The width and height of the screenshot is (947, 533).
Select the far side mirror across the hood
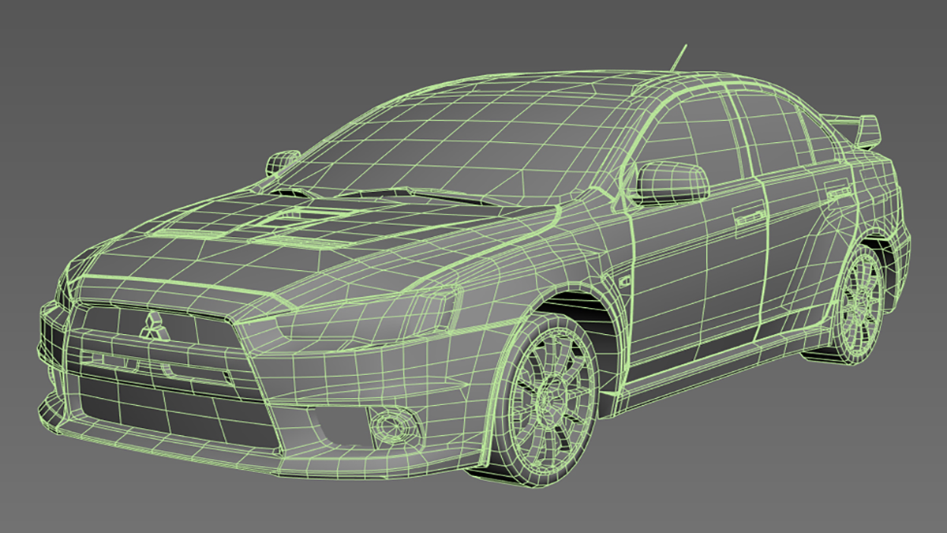(283, 162)
